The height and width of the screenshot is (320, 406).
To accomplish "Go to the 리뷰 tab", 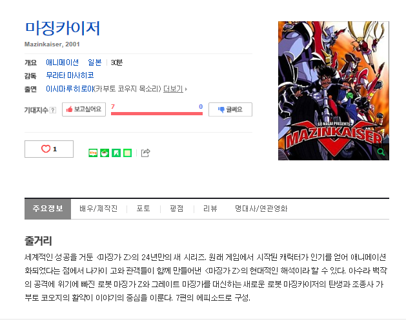I will 210,209.
